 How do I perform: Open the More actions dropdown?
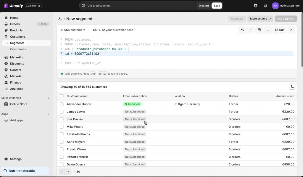pyautogui.click(x=260, y=19)
